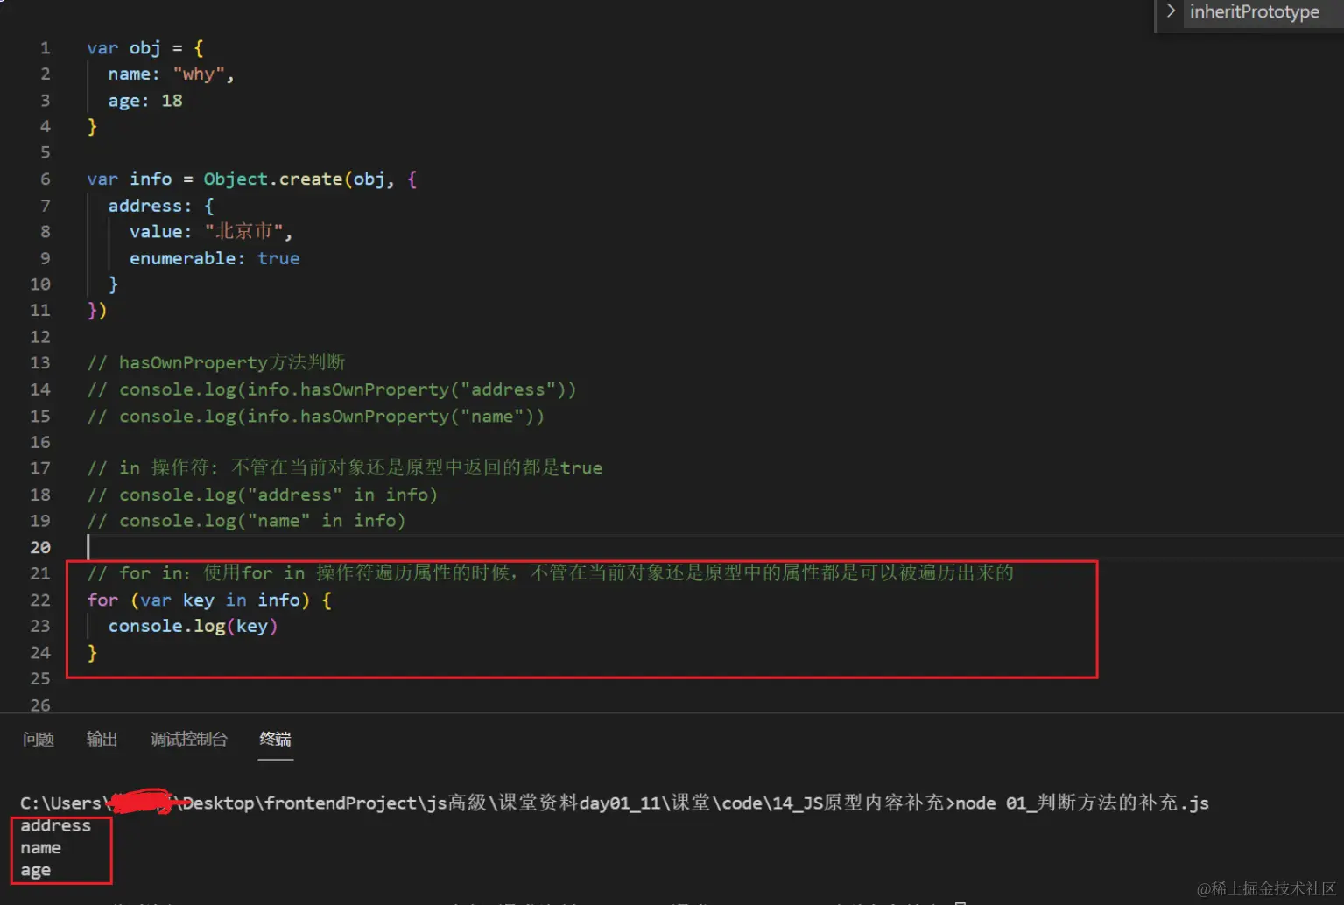Click 'enumerable: true' line

click(215, 258)
